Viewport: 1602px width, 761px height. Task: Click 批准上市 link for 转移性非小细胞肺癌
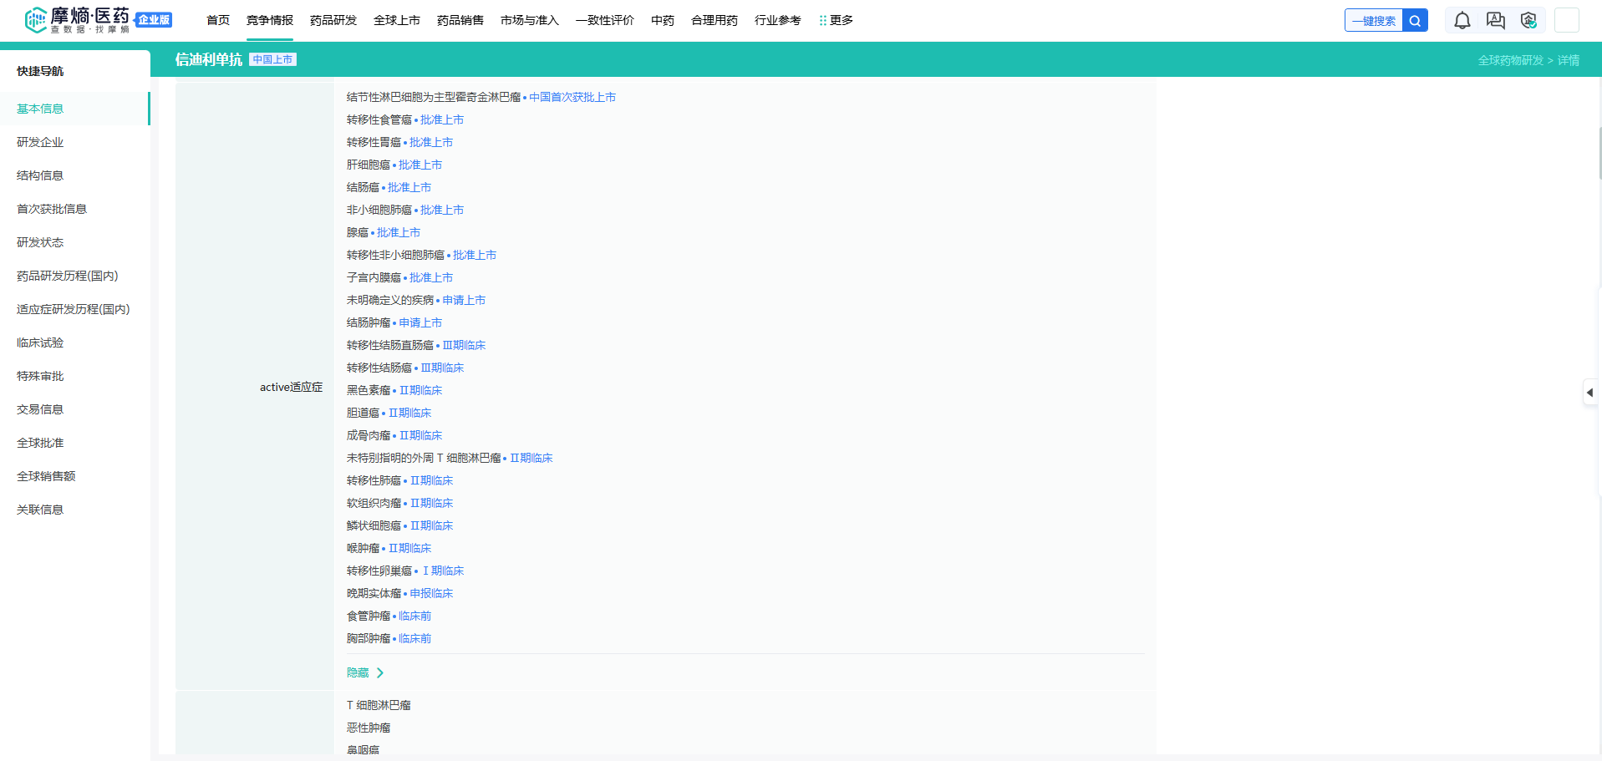[475, 255]
